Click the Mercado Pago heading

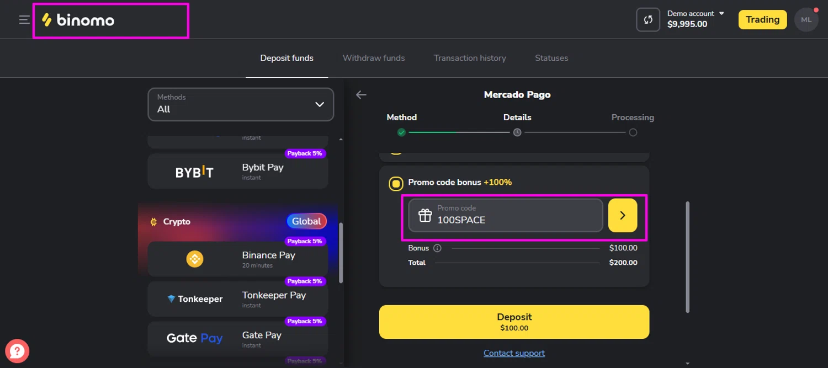point(517,95)
